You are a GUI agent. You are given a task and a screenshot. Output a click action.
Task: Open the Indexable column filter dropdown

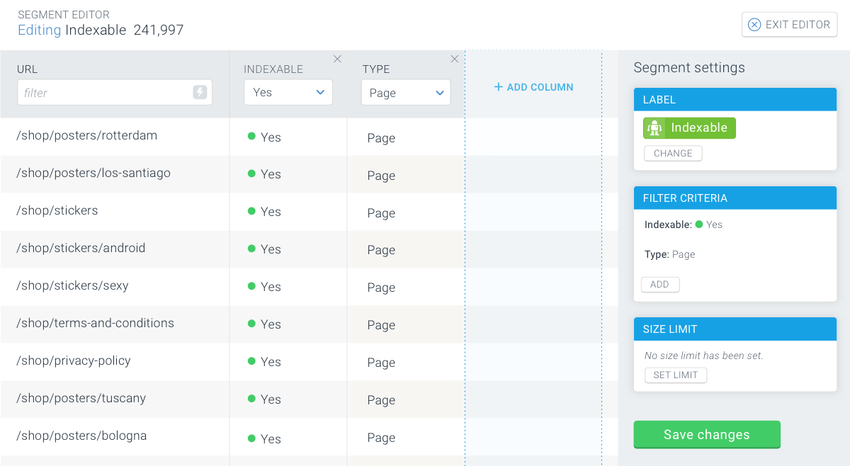tap(288, 92)
